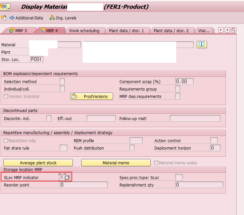244x215 pixels.
Task: Click the SLoc MRP indicator field
Action: (x=62, y=177)
